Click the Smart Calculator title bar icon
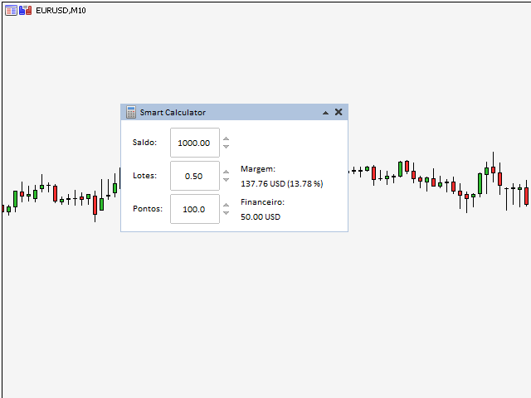This screenshot has width=531, height=398. 131,112
